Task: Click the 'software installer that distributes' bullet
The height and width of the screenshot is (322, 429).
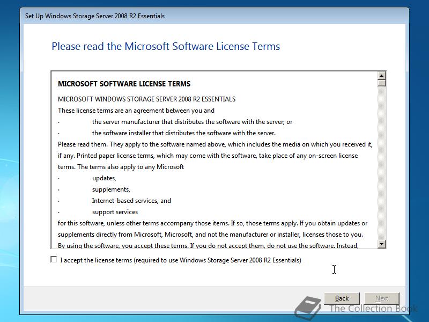Action: click(x=183, y=133)
